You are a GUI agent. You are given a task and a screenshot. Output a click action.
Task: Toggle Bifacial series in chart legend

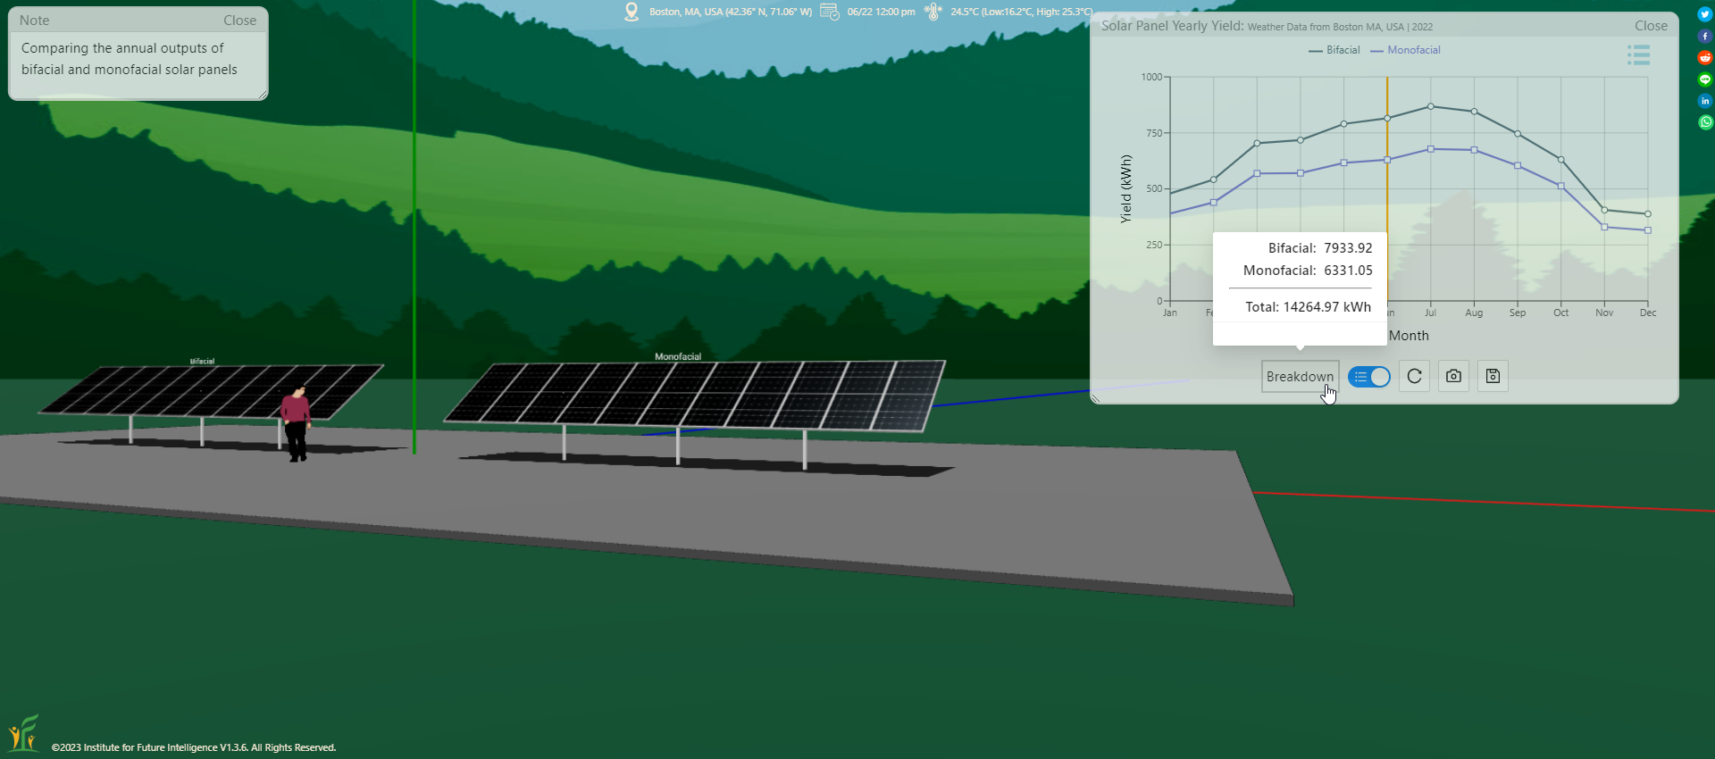point(1334,50)
